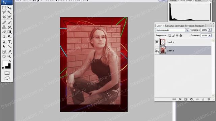Open the Заливка fill slider arrow
Viewport: 216px width, 121px height.
pos(210,35)
